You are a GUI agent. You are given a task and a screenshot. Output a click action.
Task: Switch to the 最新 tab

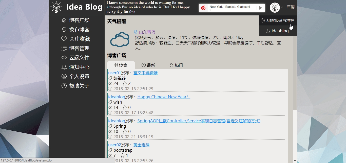pyautogui.click(x=148, y=65)
